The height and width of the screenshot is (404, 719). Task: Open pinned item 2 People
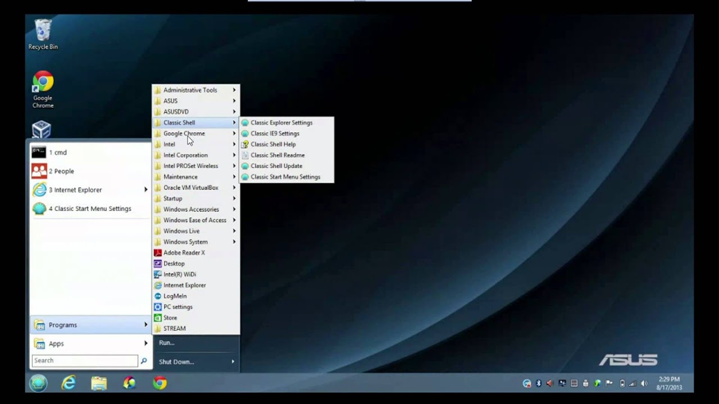90,171
